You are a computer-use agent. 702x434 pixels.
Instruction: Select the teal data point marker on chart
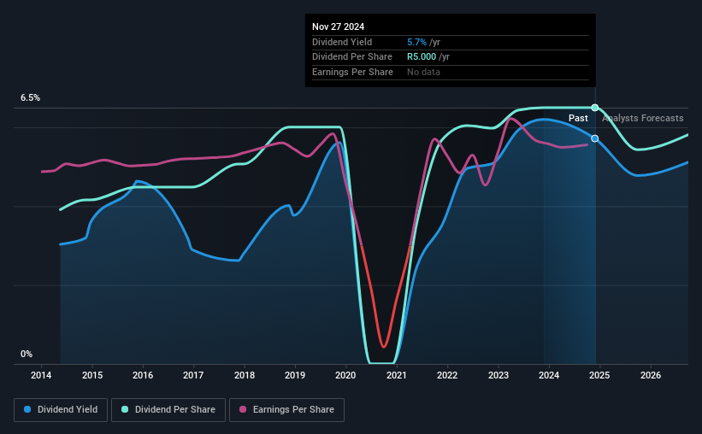click(x=594, y=108)
